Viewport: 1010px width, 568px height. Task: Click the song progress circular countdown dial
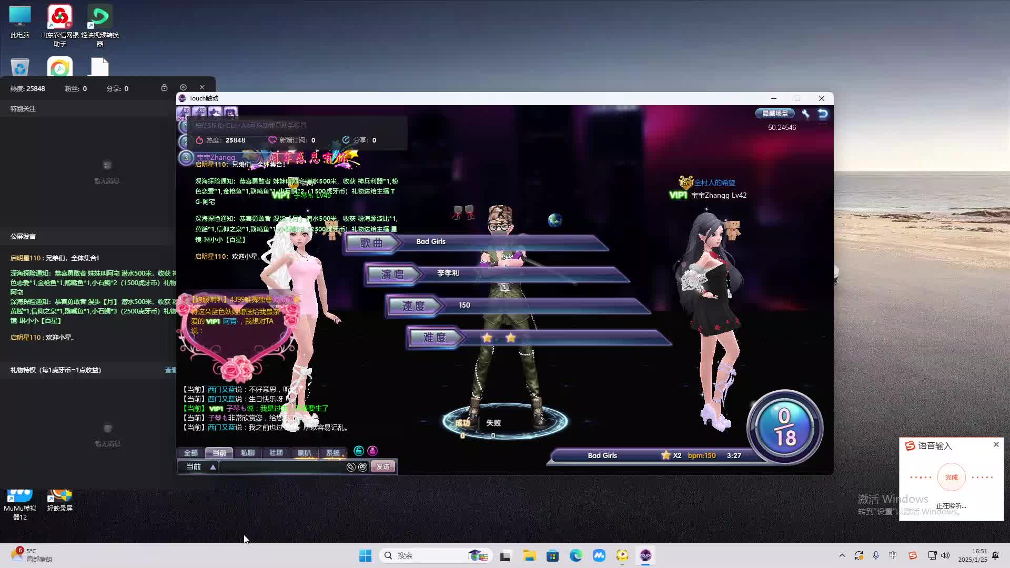(784, 427)
